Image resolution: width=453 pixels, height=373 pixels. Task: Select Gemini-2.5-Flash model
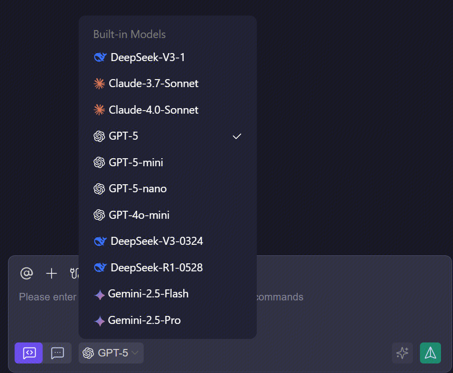[x=148, y=294]
